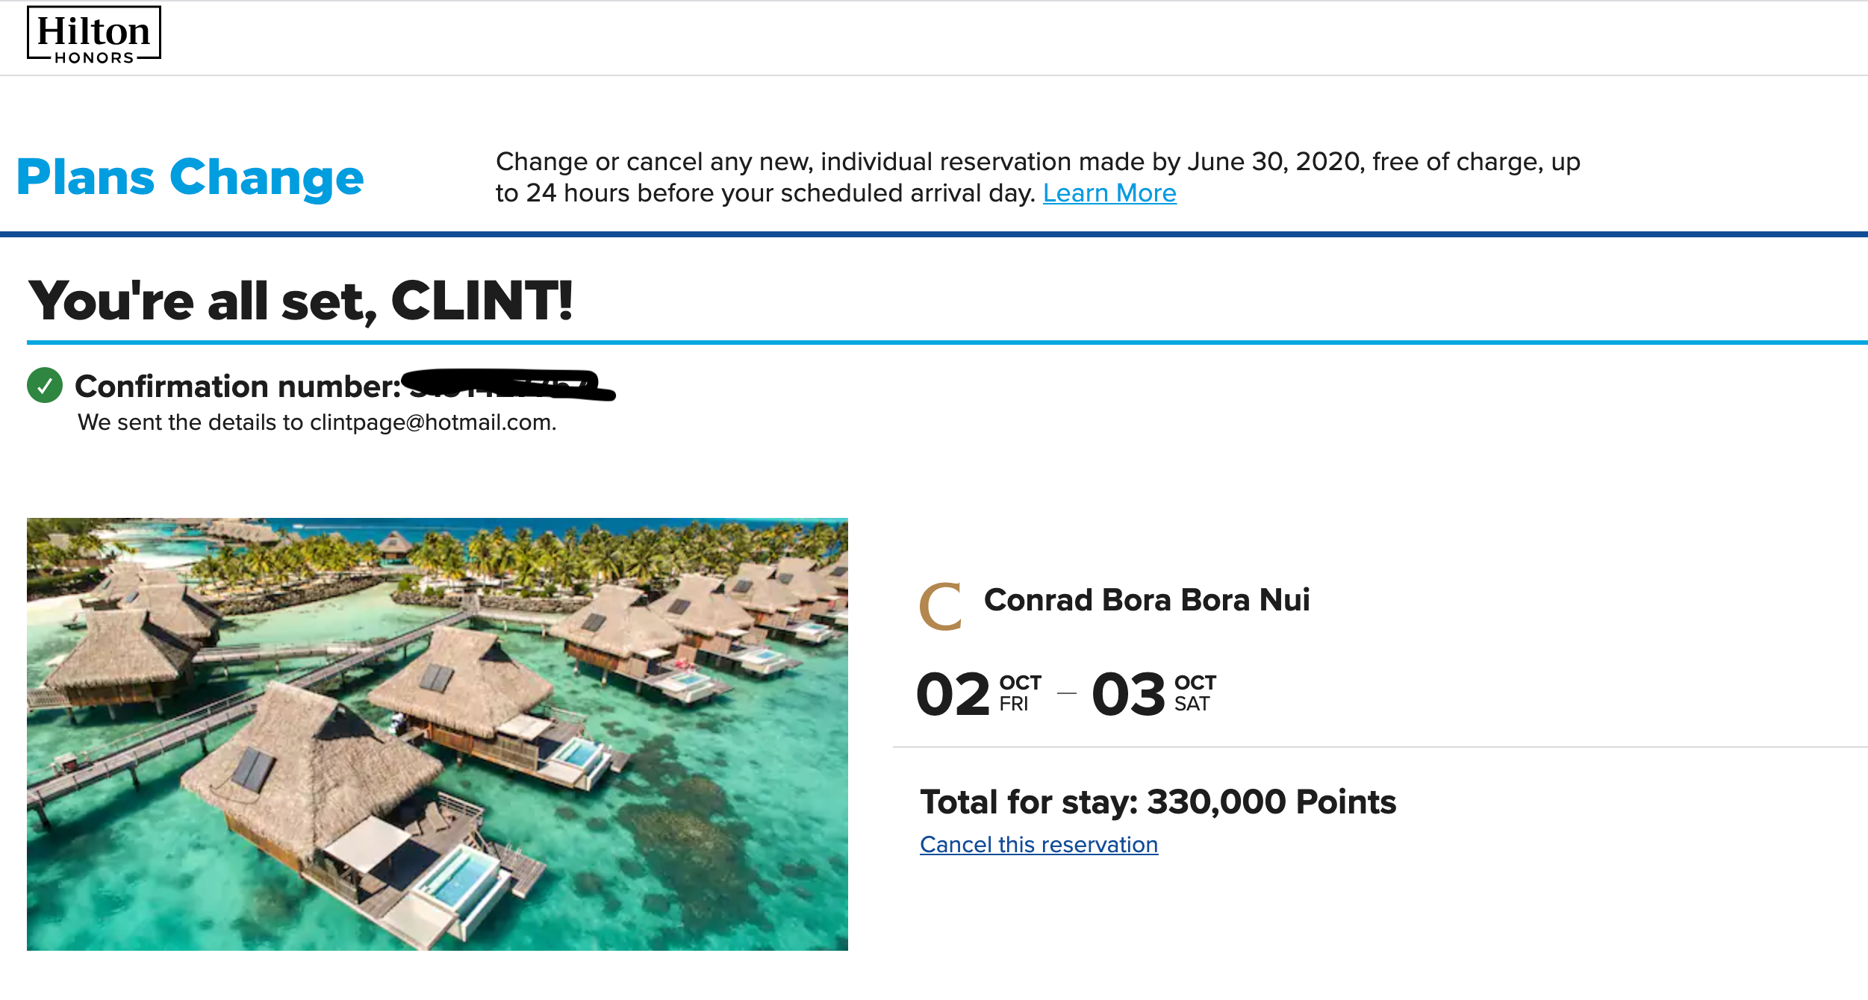Click the clintpage@hotmail.com email text
Viewport: 1868px width, 1000px height.
click(432, 422)
